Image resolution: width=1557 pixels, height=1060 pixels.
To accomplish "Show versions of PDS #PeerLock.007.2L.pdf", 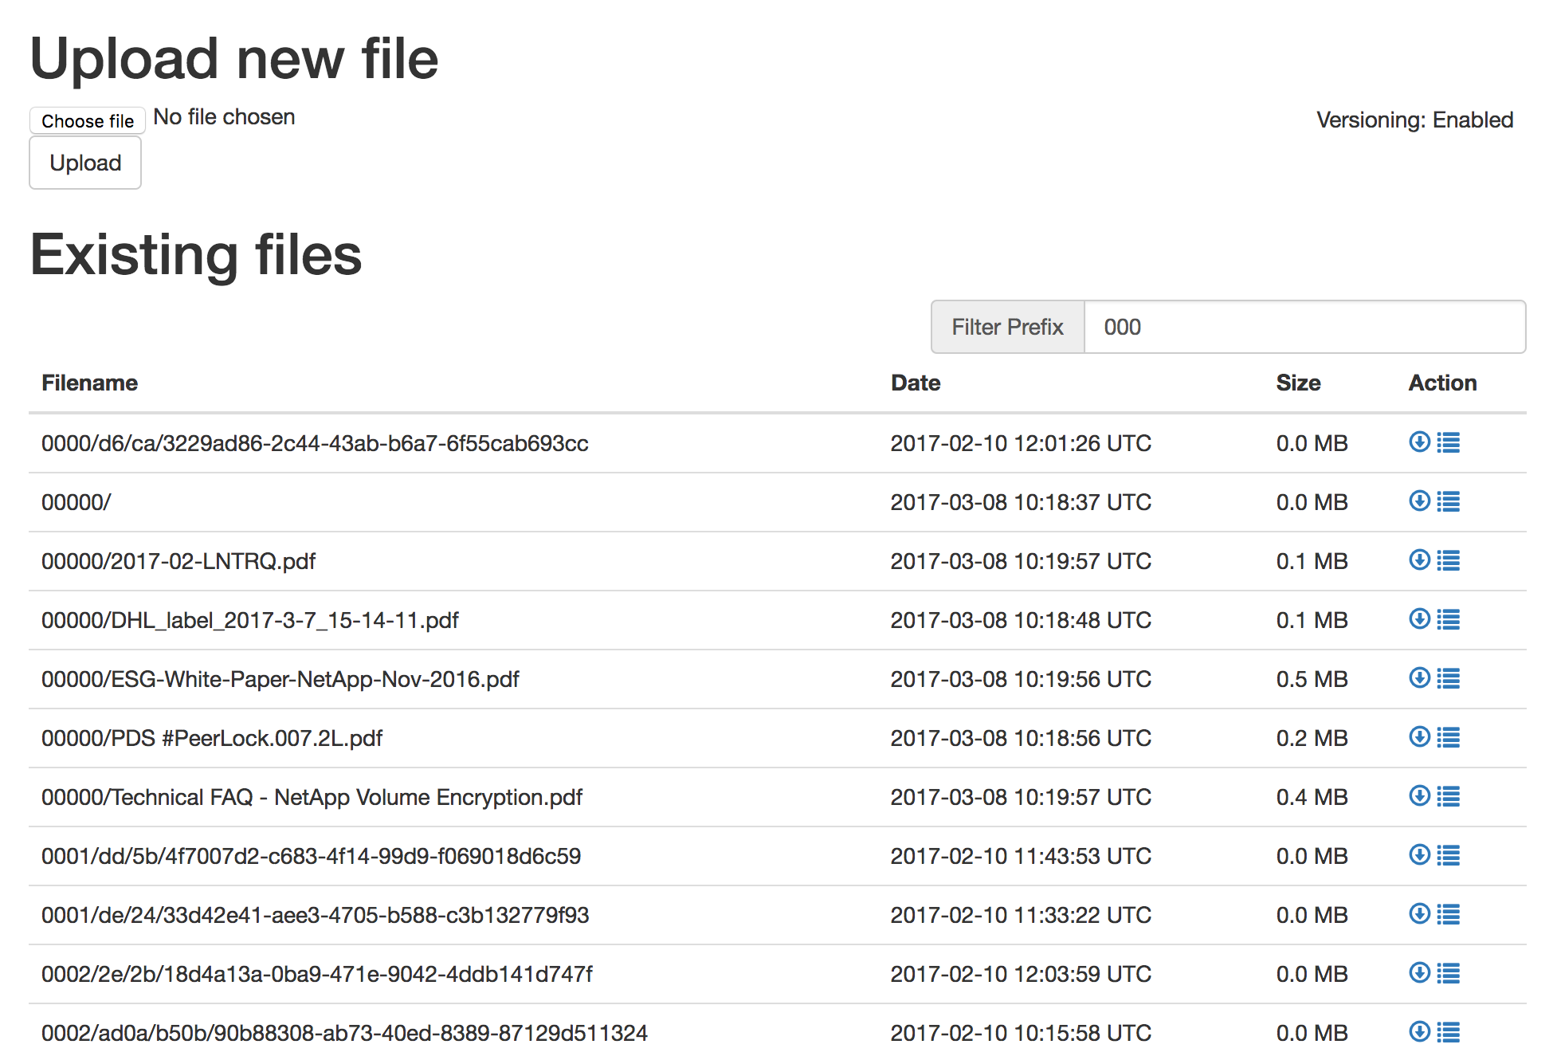I will [x=1449, y=737].
